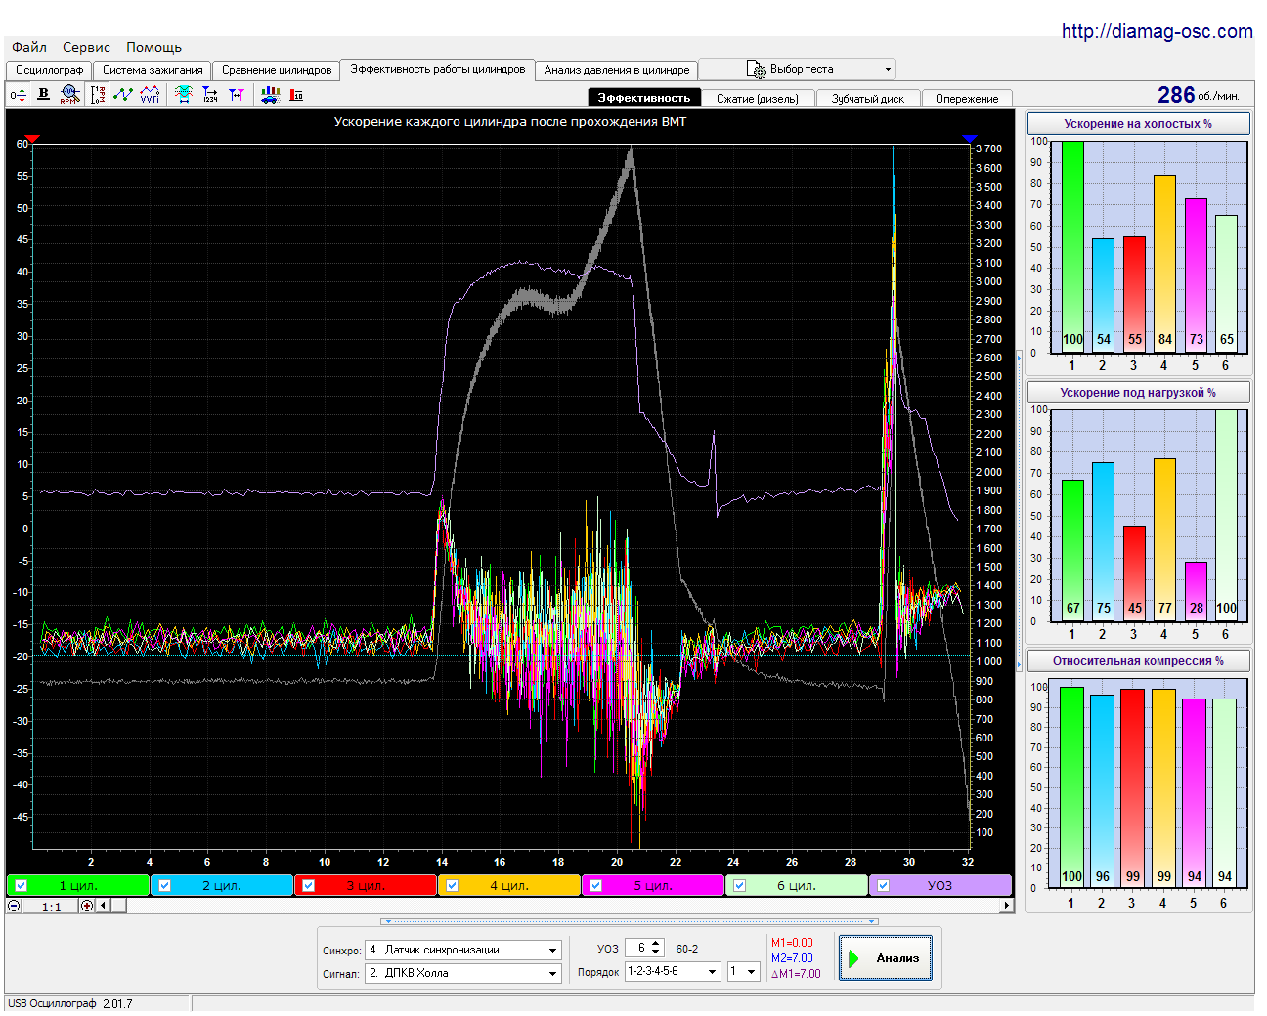This screenshot has width=1267, height=1016.
Task: Click the blue triangle marker M2
Action: (x=970, y=139)
